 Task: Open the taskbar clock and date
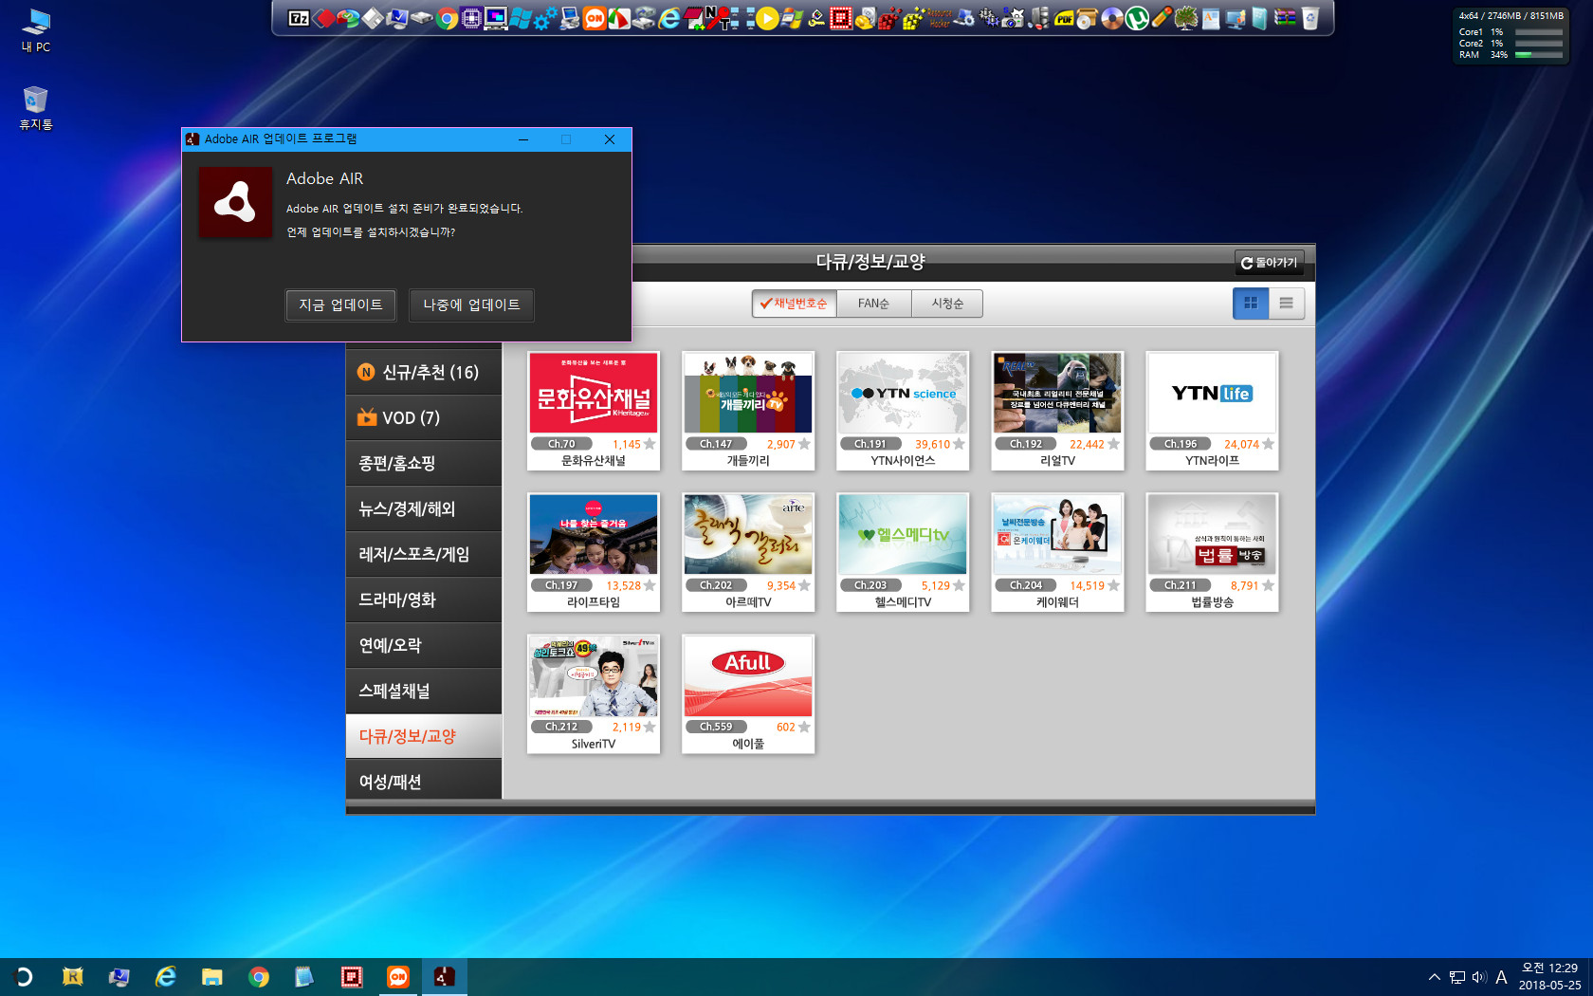(1549, 977)
